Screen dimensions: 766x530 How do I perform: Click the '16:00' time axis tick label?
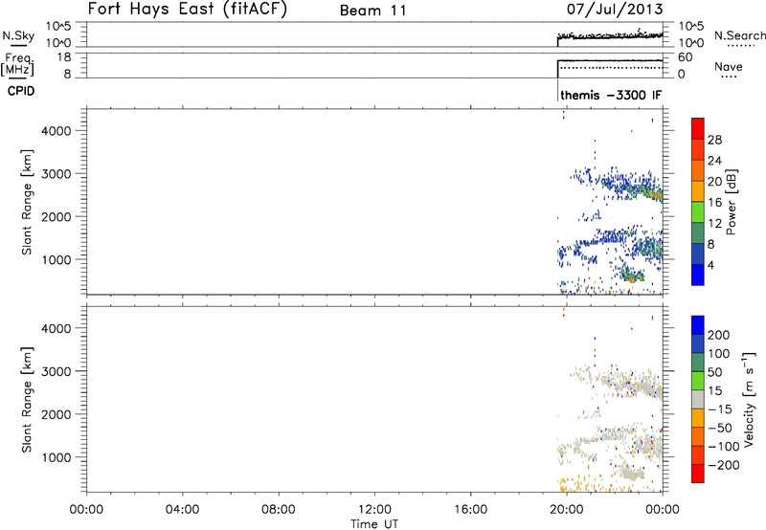tap(471, 510)
